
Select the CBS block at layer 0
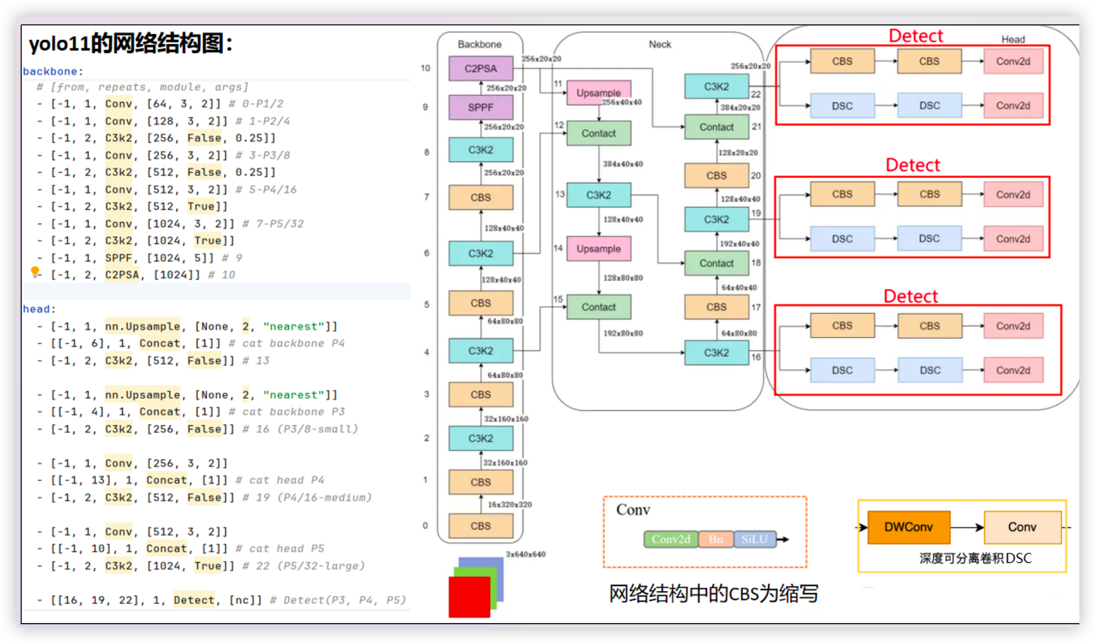click(480, 525)
